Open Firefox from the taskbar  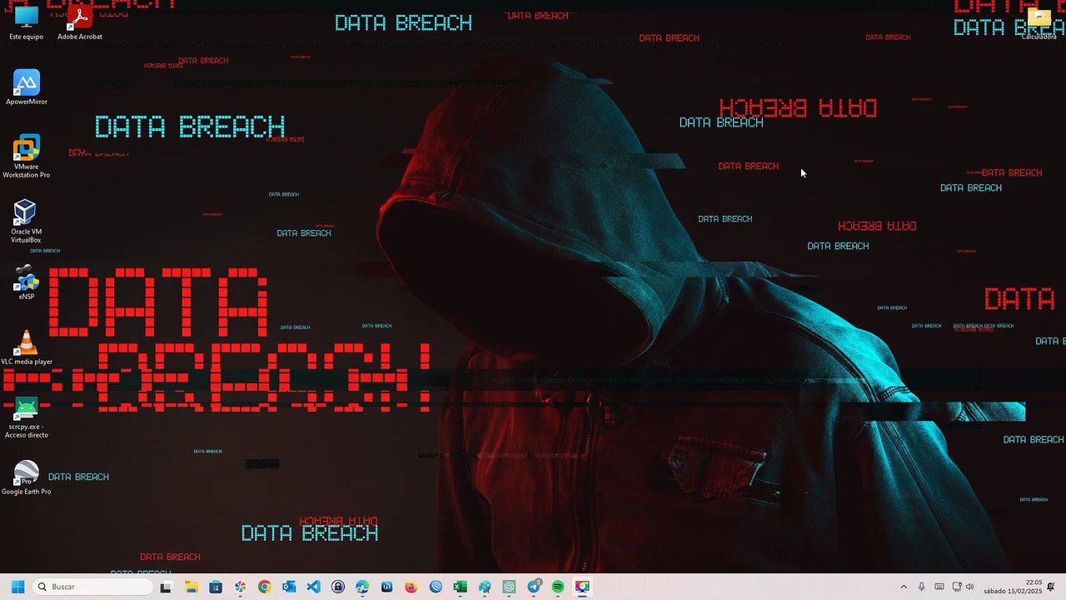(411, 587)
